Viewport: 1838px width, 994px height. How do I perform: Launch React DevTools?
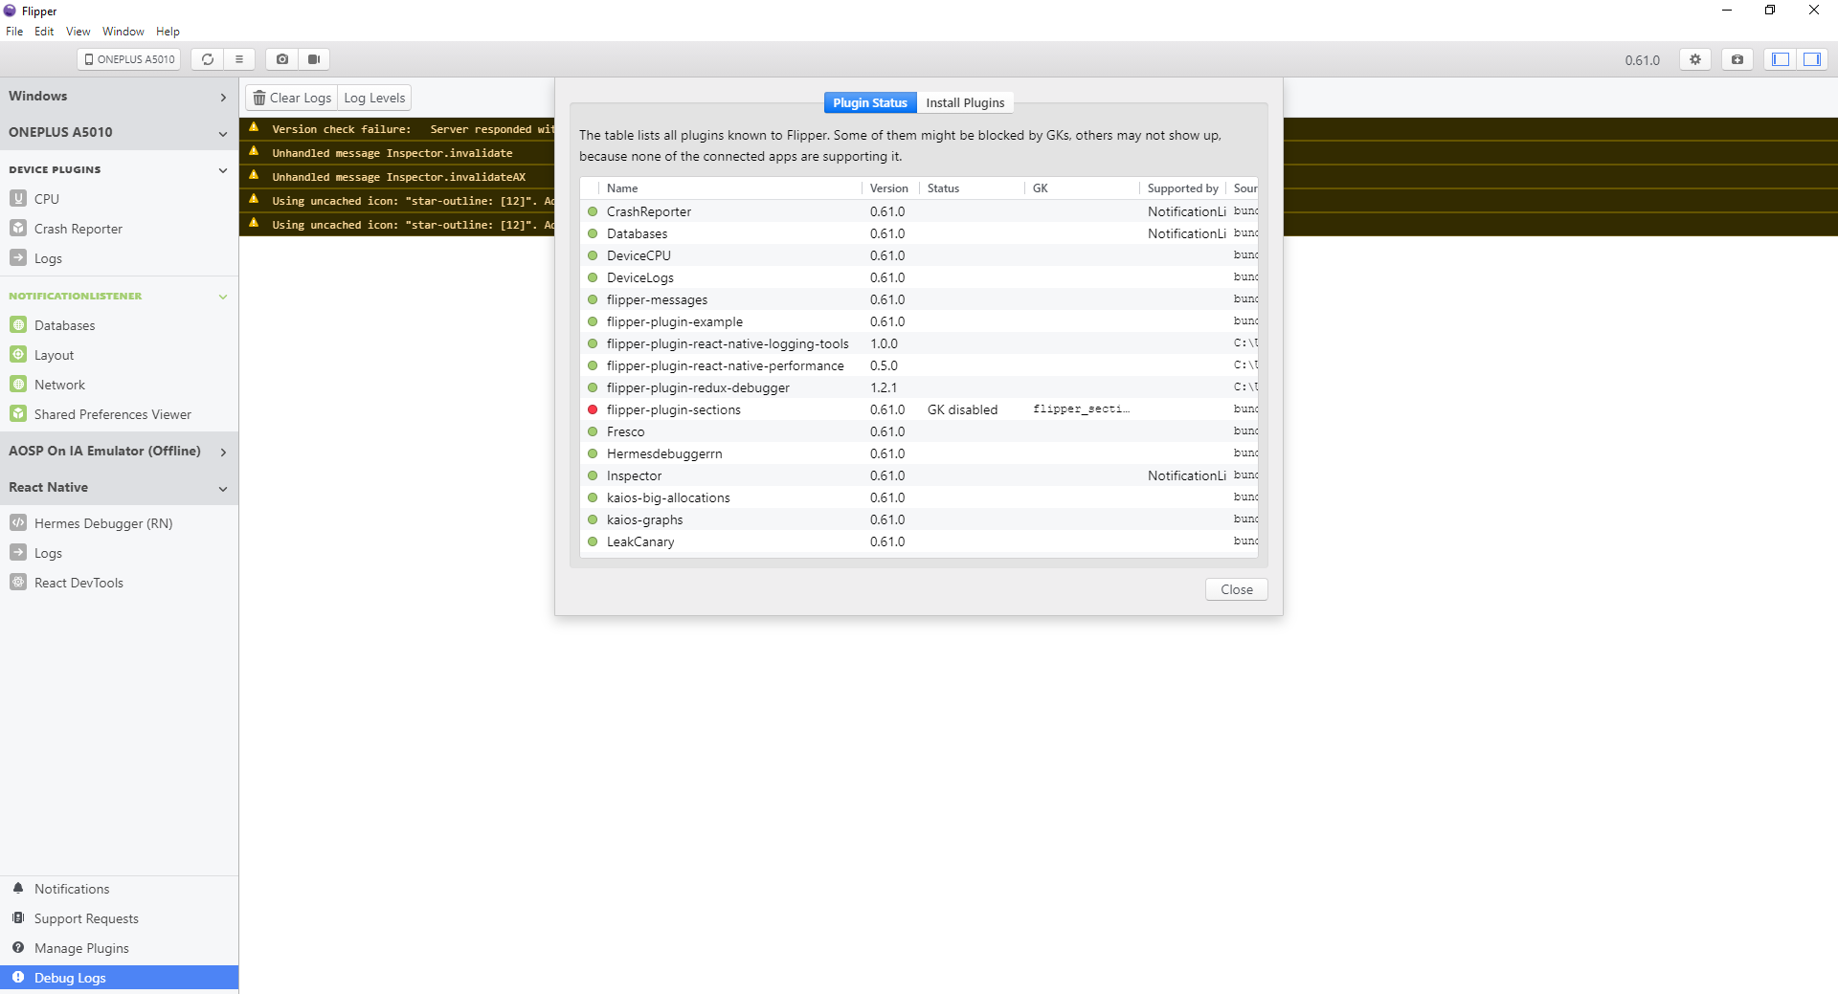78,582
